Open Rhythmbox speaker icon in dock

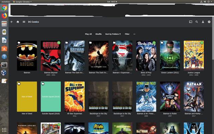coord(4,32)
